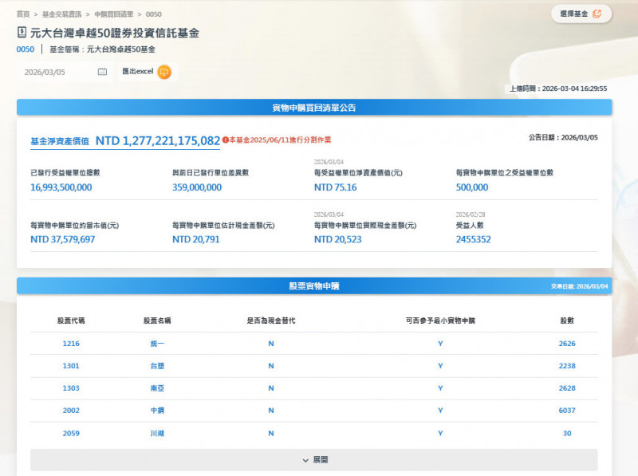Select stock code 1216 in table
This screenshot has width=638, height=476.
click(71, 344)
